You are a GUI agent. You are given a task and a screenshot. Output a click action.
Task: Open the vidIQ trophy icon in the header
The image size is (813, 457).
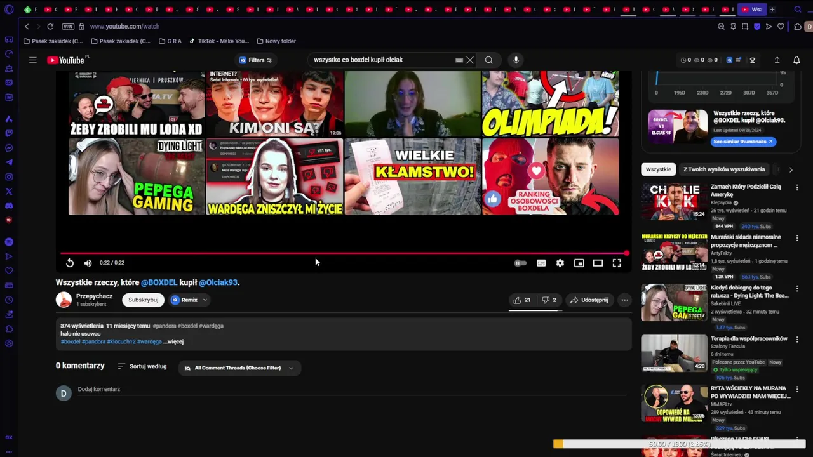click(x=753, y=60)
